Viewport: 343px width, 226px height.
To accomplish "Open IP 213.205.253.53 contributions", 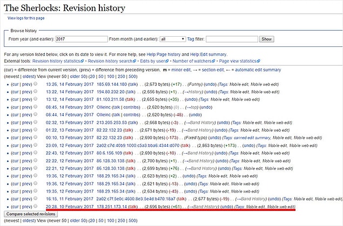I will (112, 122).
